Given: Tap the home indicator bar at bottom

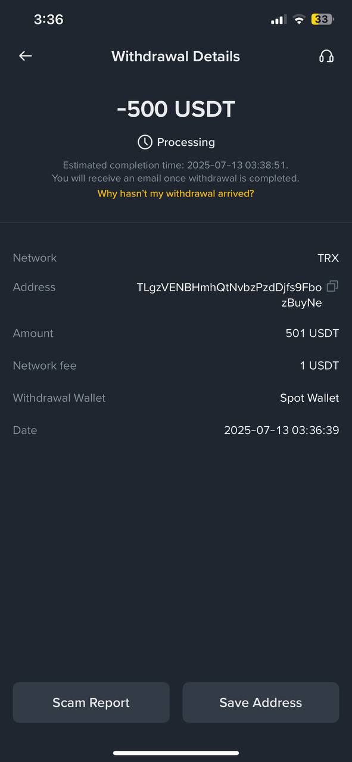Looking at the screenshot, I should 176,753.
